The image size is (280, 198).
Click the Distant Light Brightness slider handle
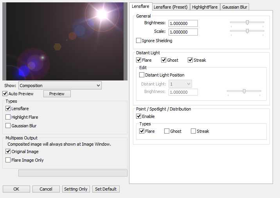pyautogui.click(x=244, y=91)
